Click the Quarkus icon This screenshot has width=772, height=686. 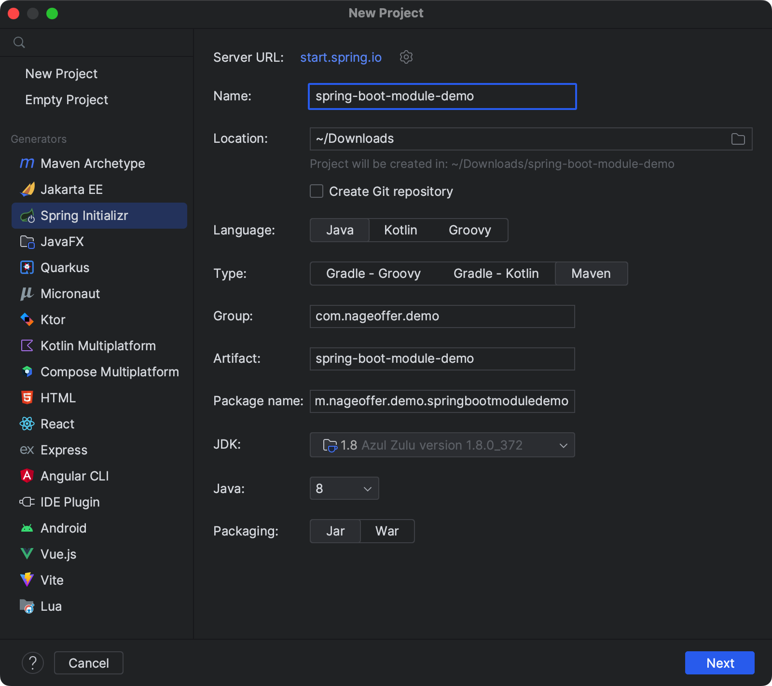click(x=27, y=268)
